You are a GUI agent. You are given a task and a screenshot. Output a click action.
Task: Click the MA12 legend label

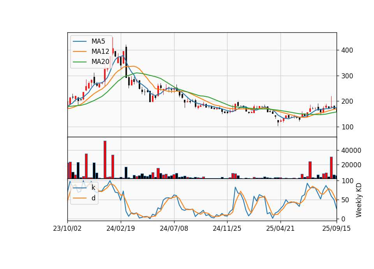click(x=100, y=51)
